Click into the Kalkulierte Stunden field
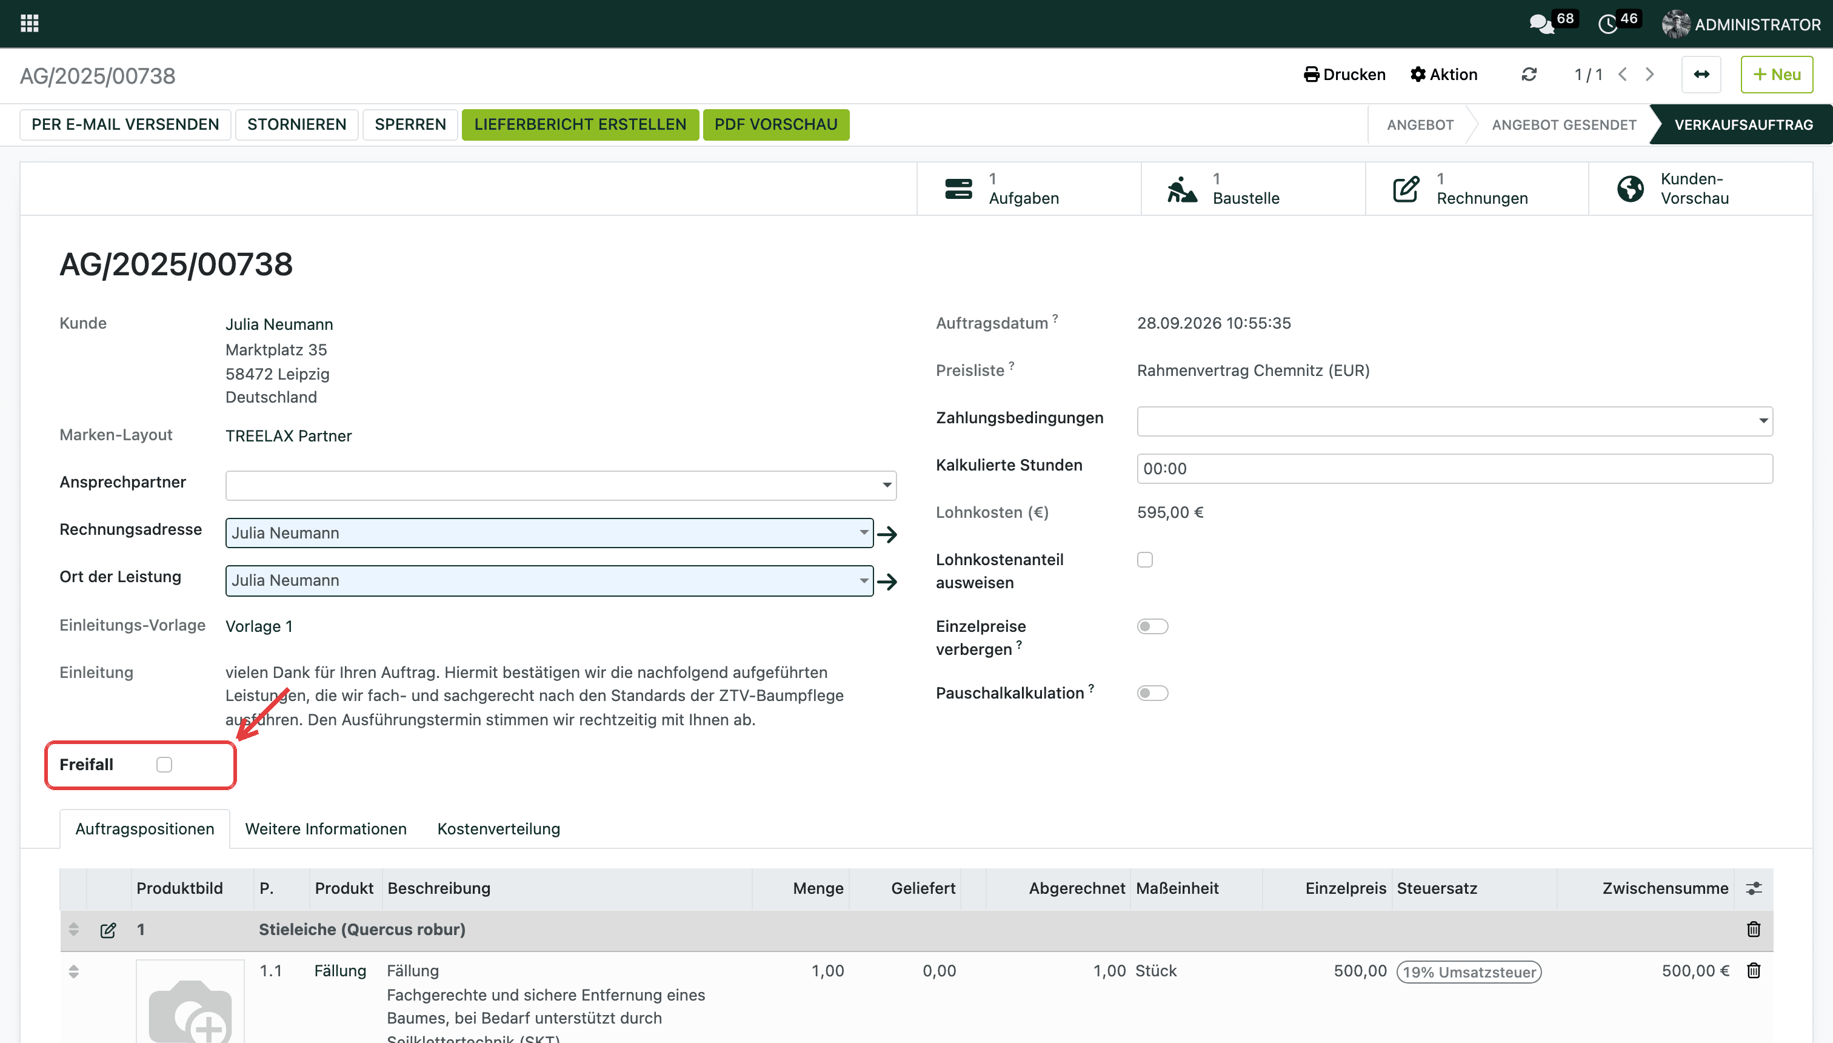The width and height of the screenshot is (1833, 1043). (x=1454, y=469)
